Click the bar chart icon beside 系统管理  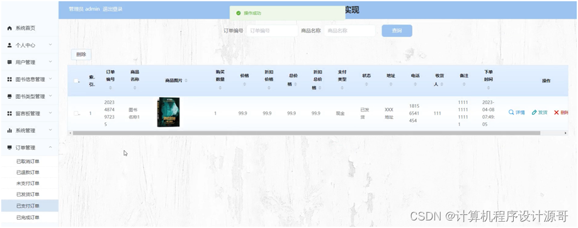(9, 130)
